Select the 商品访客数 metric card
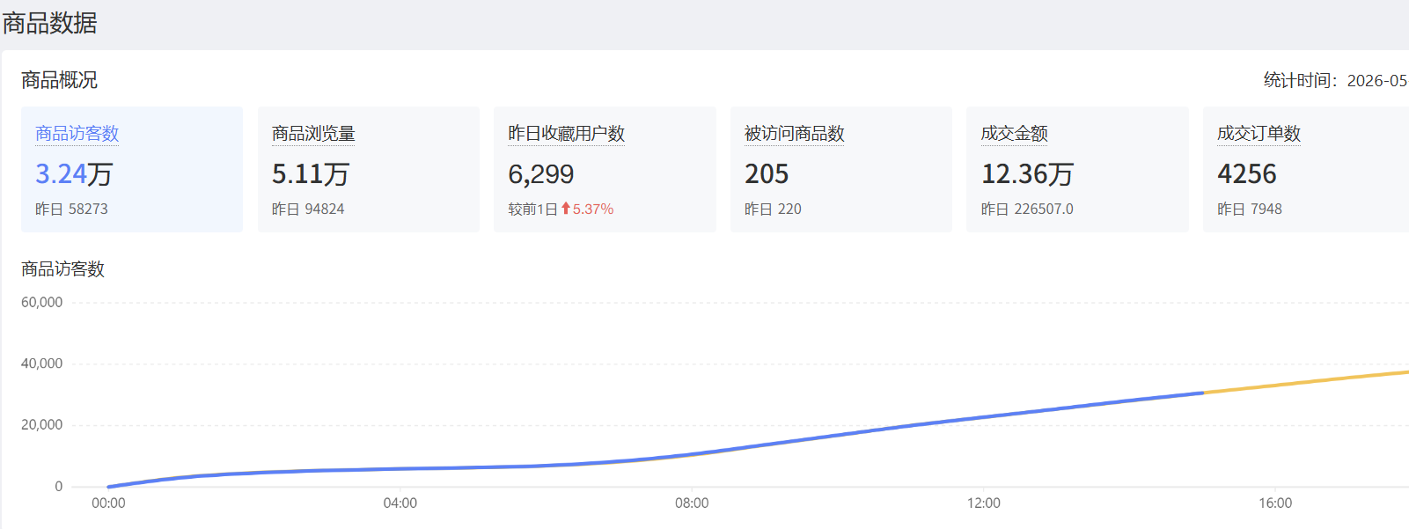Screen dimensions: 1409x529 click(x=132, y=170)
